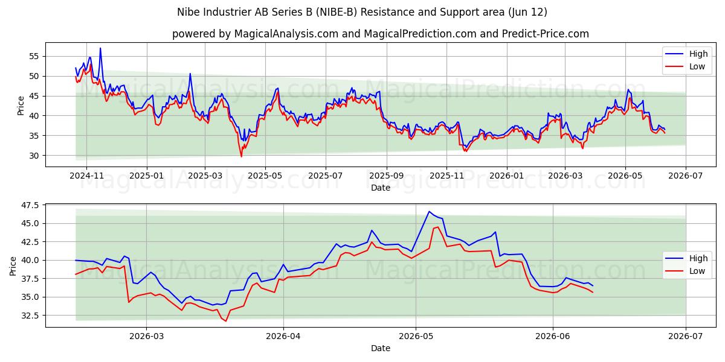The width and height of the screenshot is (725, 362).
Task: Click the '45.0' y-axis tick in the bottom chart
Action: [x=30, y=223]
